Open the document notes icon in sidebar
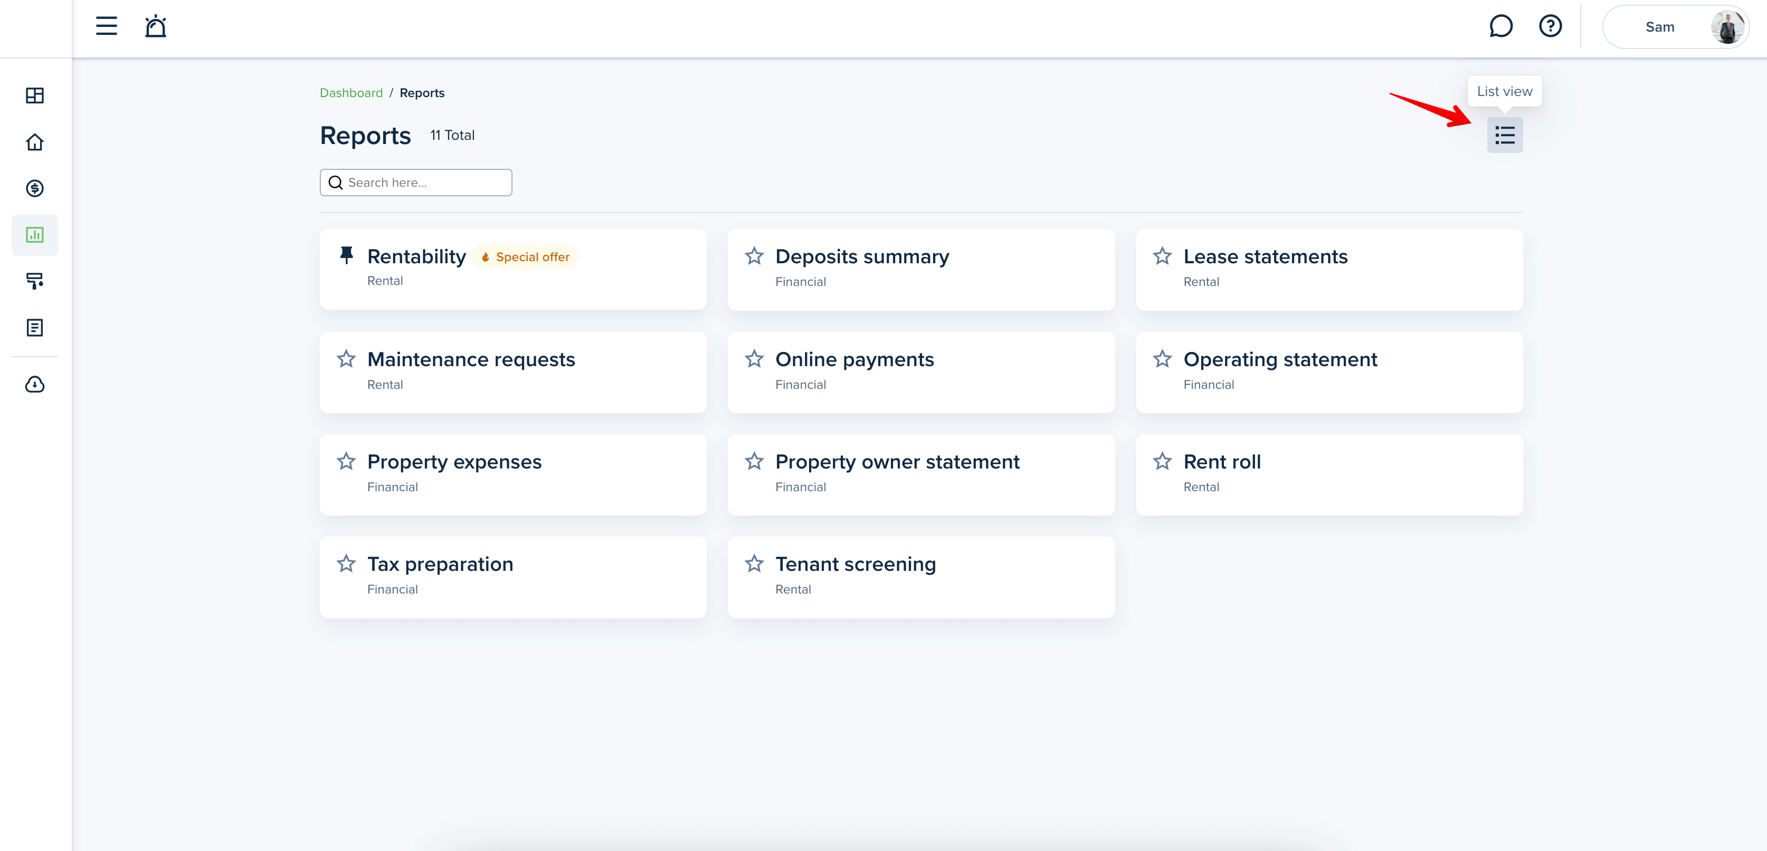The height and width of the screenshot is (851, 1767). [x=35, y=328]
